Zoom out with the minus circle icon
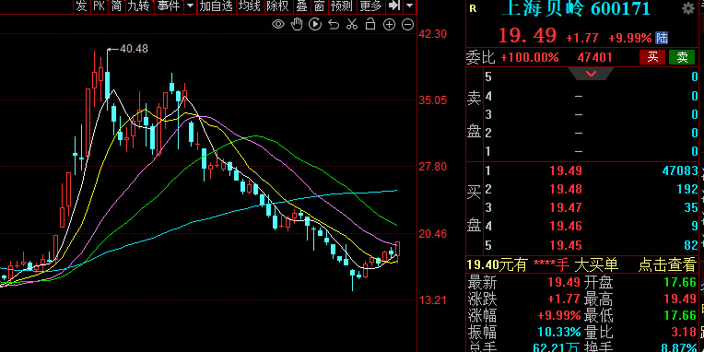Screen dimensions: 704x352 click(407, 25)
